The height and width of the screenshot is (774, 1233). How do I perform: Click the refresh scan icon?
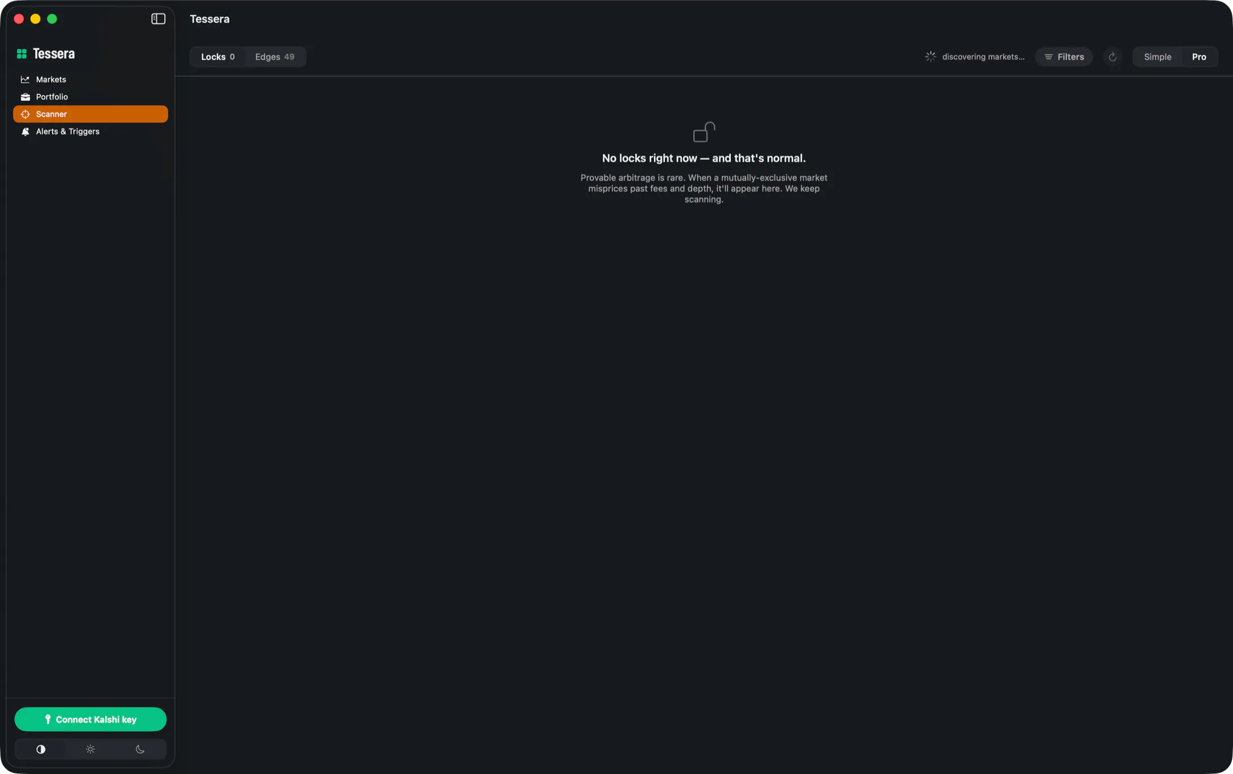(1113, 57)
